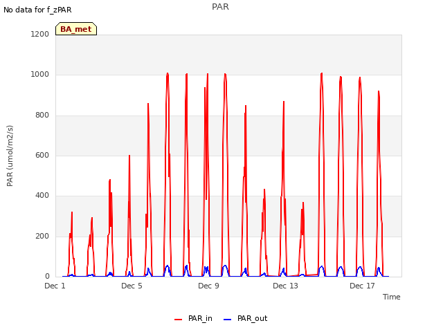Click the 'No data for f_zPAR' message
443x332 pixels.
[x=37, y=10]
